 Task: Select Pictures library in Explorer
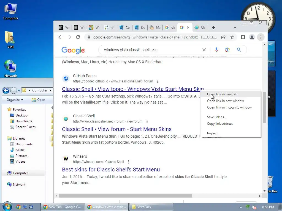click(19, 156)
